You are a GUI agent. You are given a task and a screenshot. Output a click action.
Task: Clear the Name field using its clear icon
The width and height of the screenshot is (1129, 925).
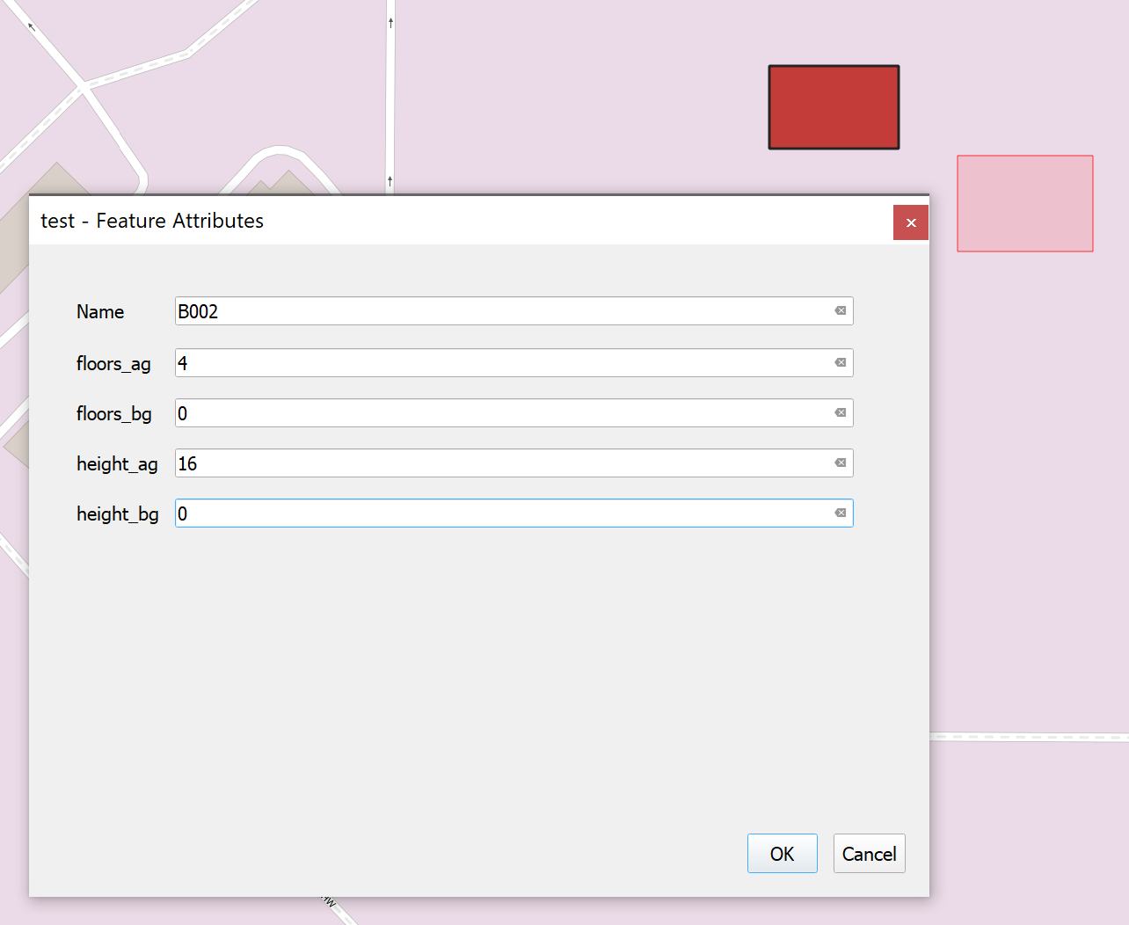click(x=840, y=310)
